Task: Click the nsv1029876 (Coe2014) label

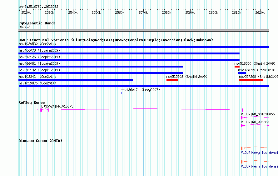Action: point(37,83)
